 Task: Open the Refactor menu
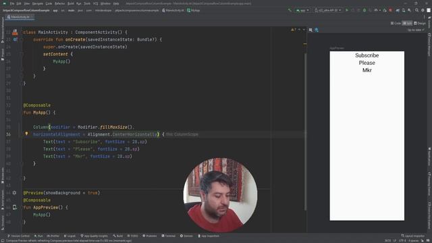[x=59, y=3]
